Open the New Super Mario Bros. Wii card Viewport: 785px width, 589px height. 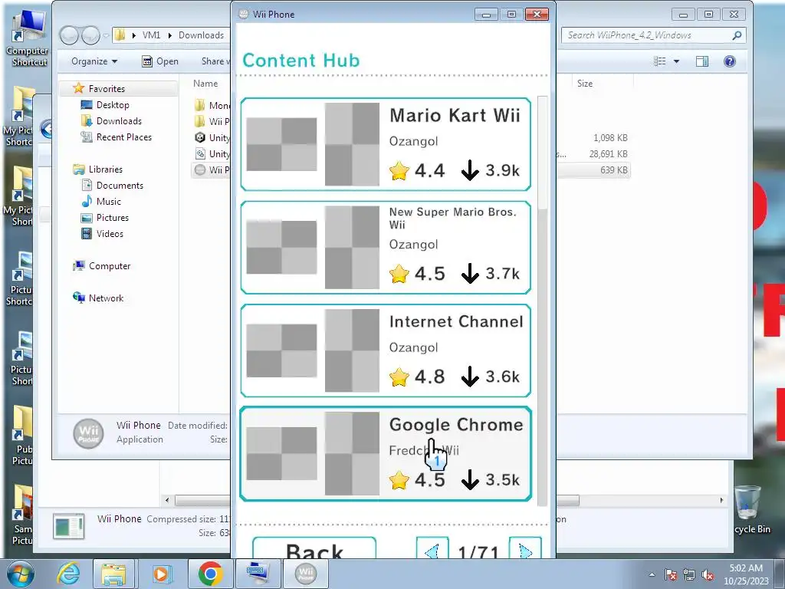[386, 248]
